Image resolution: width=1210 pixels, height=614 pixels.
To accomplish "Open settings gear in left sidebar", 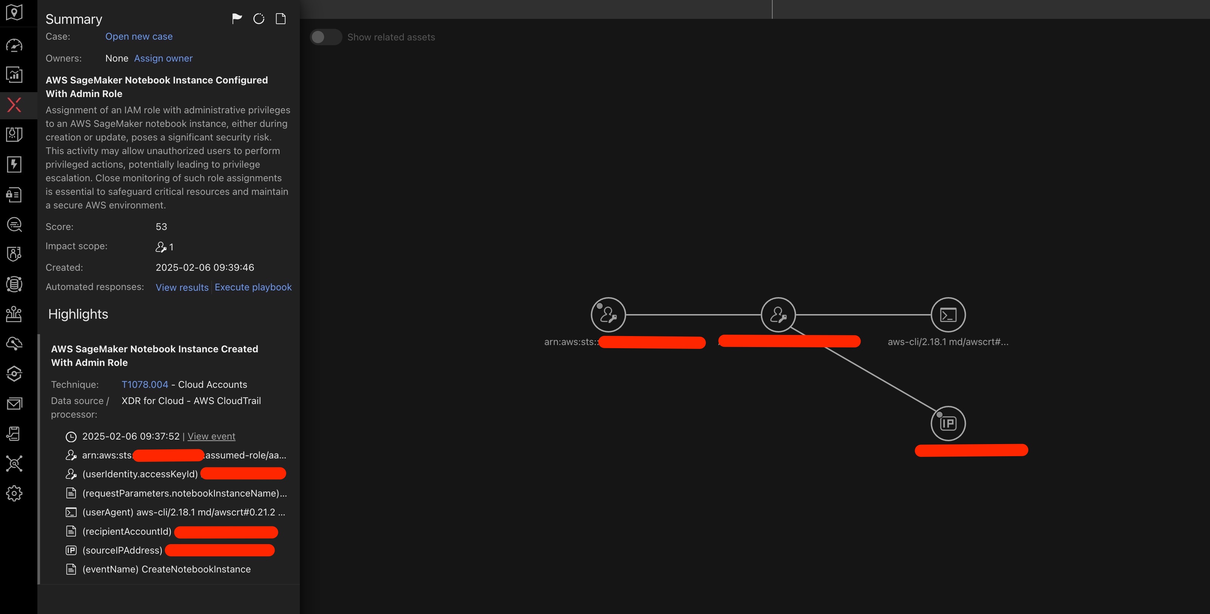I will coord(14,493).
